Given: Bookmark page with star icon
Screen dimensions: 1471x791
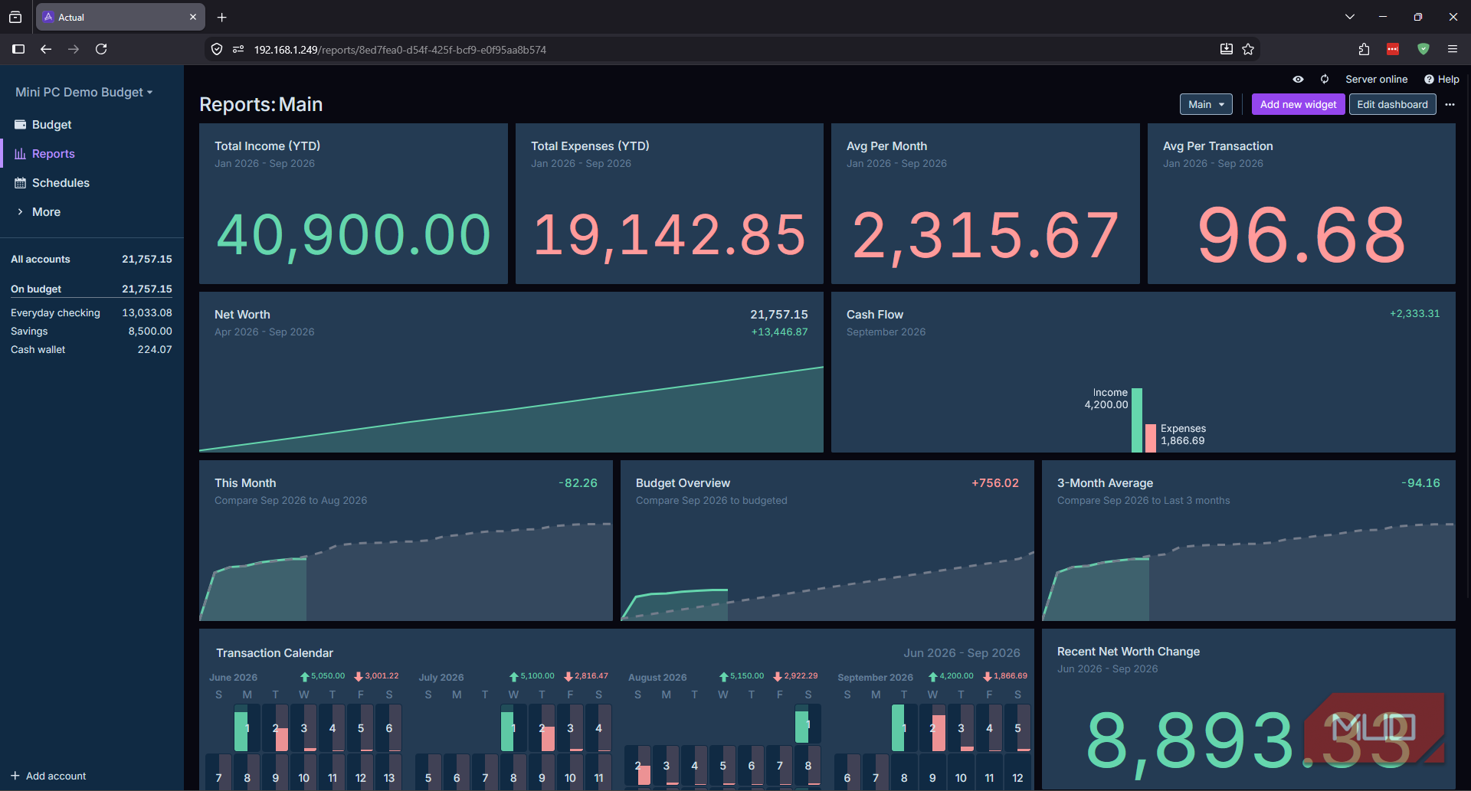Looking at the screenshot, I should point(1248,49).
